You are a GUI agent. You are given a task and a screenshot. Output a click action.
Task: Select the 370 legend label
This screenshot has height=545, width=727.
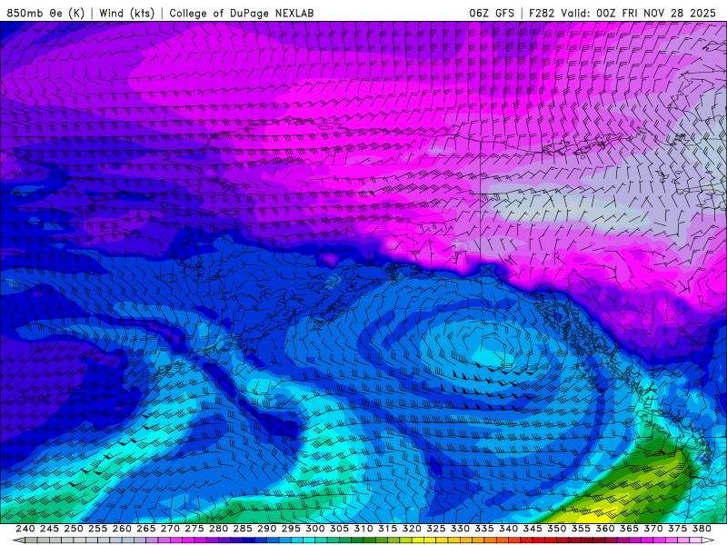tap(653, 529)
